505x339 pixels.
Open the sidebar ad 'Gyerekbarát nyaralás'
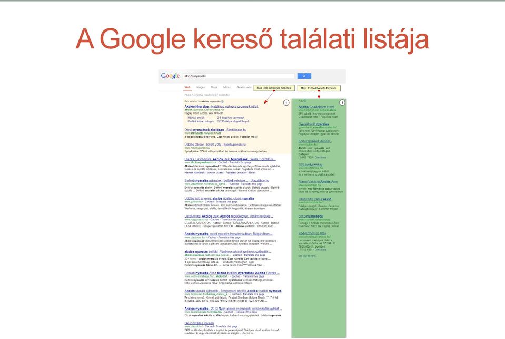[314, 124]
